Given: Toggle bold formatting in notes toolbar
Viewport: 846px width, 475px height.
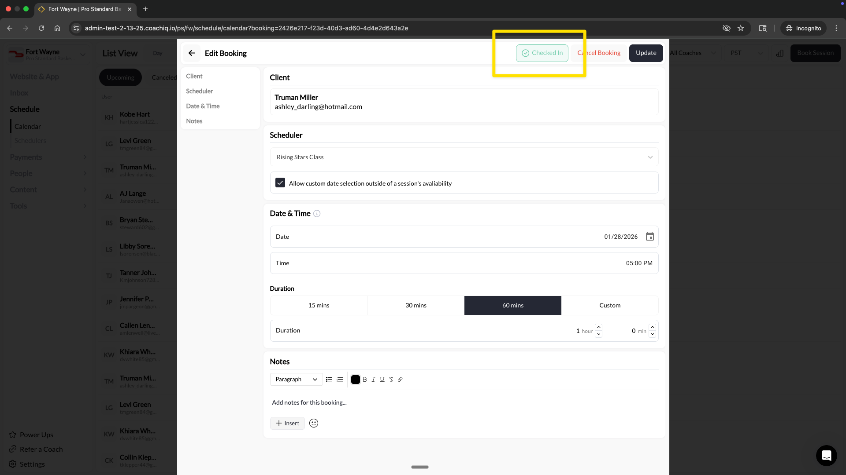Looking at the screenshot, I should (364, 379).
